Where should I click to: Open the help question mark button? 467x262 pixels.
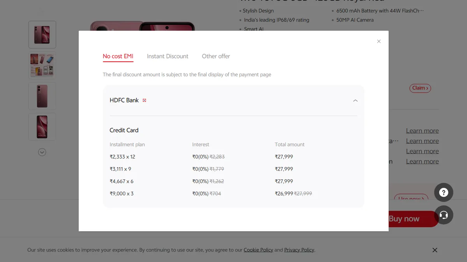pyautogui.click(x=444, y=192)
